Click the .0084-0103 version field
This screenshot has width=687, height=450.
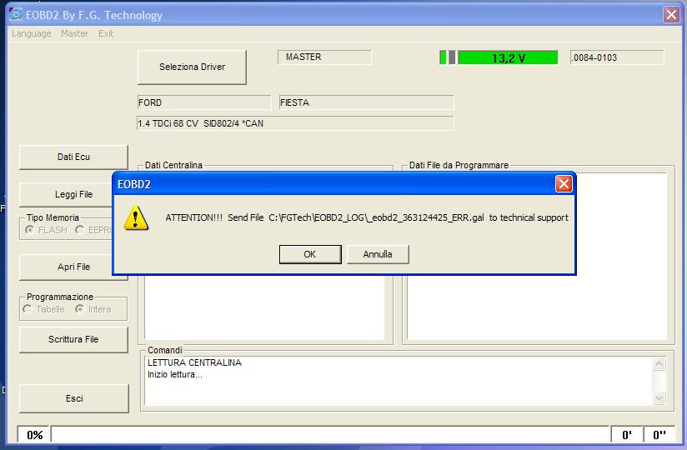pos(617,57)
